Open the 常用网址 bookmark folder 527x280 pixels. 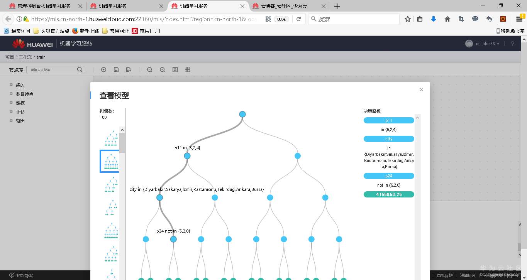tap(115, 31)
